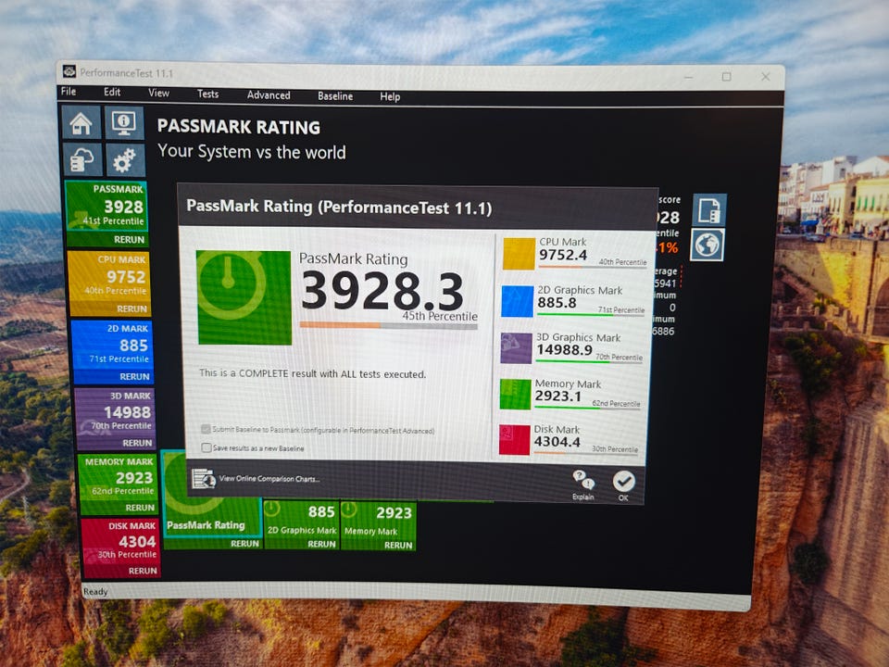Viewport: 889px width, 667px height.
Task: Click the 3D Graphics Mark 14988.9 value
Action: [x=564, y=350]
